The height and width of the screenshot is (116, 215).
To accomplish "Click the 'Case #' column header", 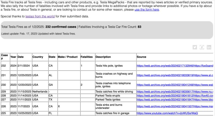I will pos(5,57).
